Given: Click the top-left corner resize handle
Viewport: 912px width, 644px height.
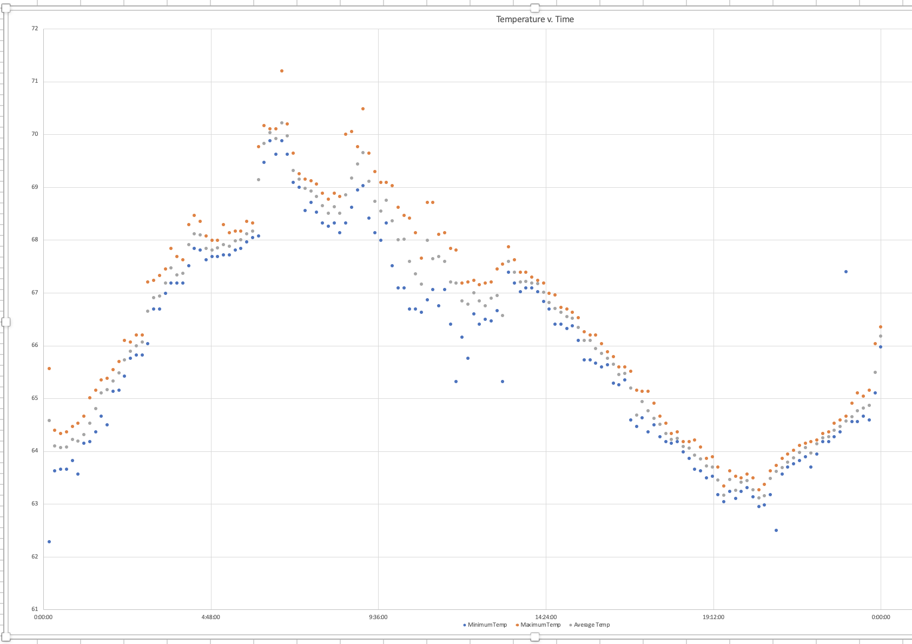Looking at the screenshot, I should point(6,8).
